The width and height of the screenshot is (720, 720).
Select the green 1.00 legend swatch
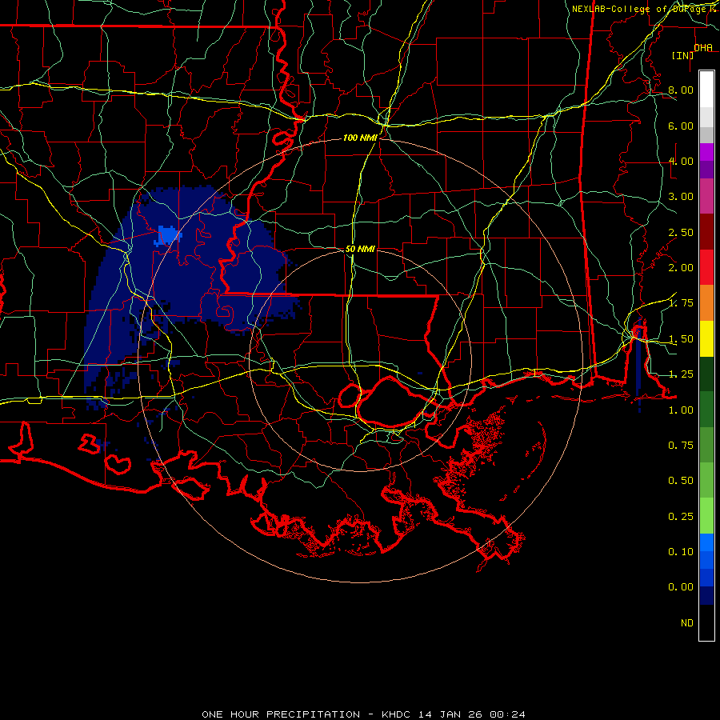click(706, 410)
